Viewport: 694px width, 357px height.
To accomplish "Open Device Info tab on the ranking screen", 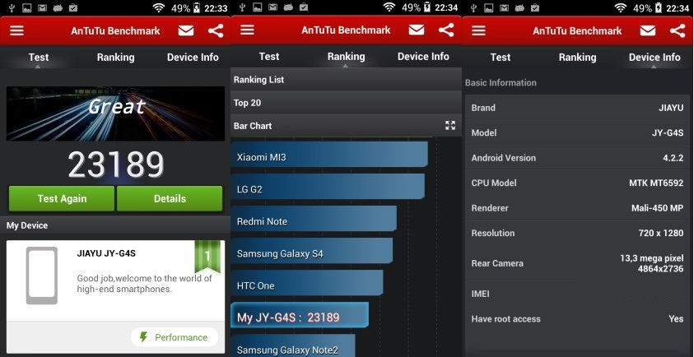I will (423, 57).
